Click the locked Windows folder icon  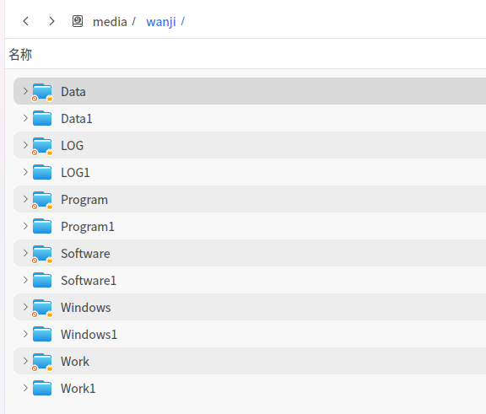[x=42, y=308]
